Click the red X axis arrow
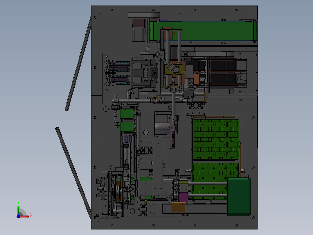The height and width of the screenshot is (235, 313). [x=26, y=216]
